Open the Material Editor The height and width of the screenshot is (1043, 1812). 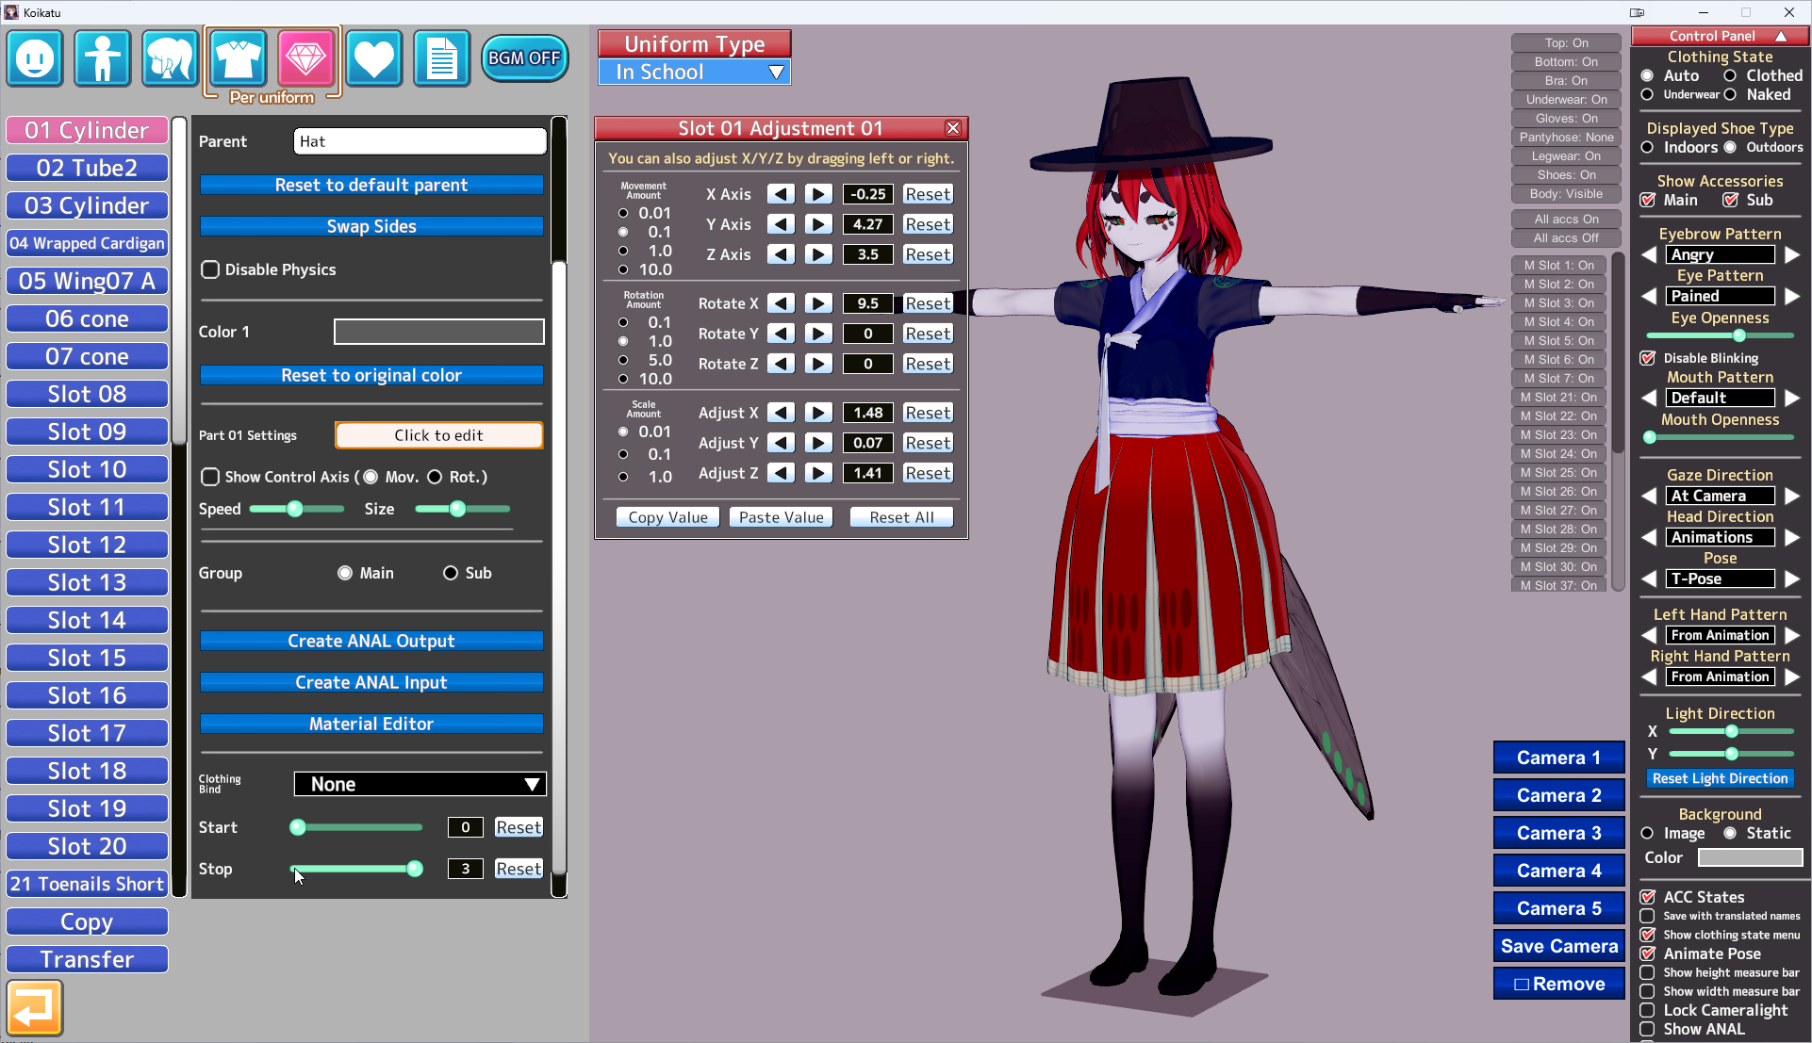(371, 724)
